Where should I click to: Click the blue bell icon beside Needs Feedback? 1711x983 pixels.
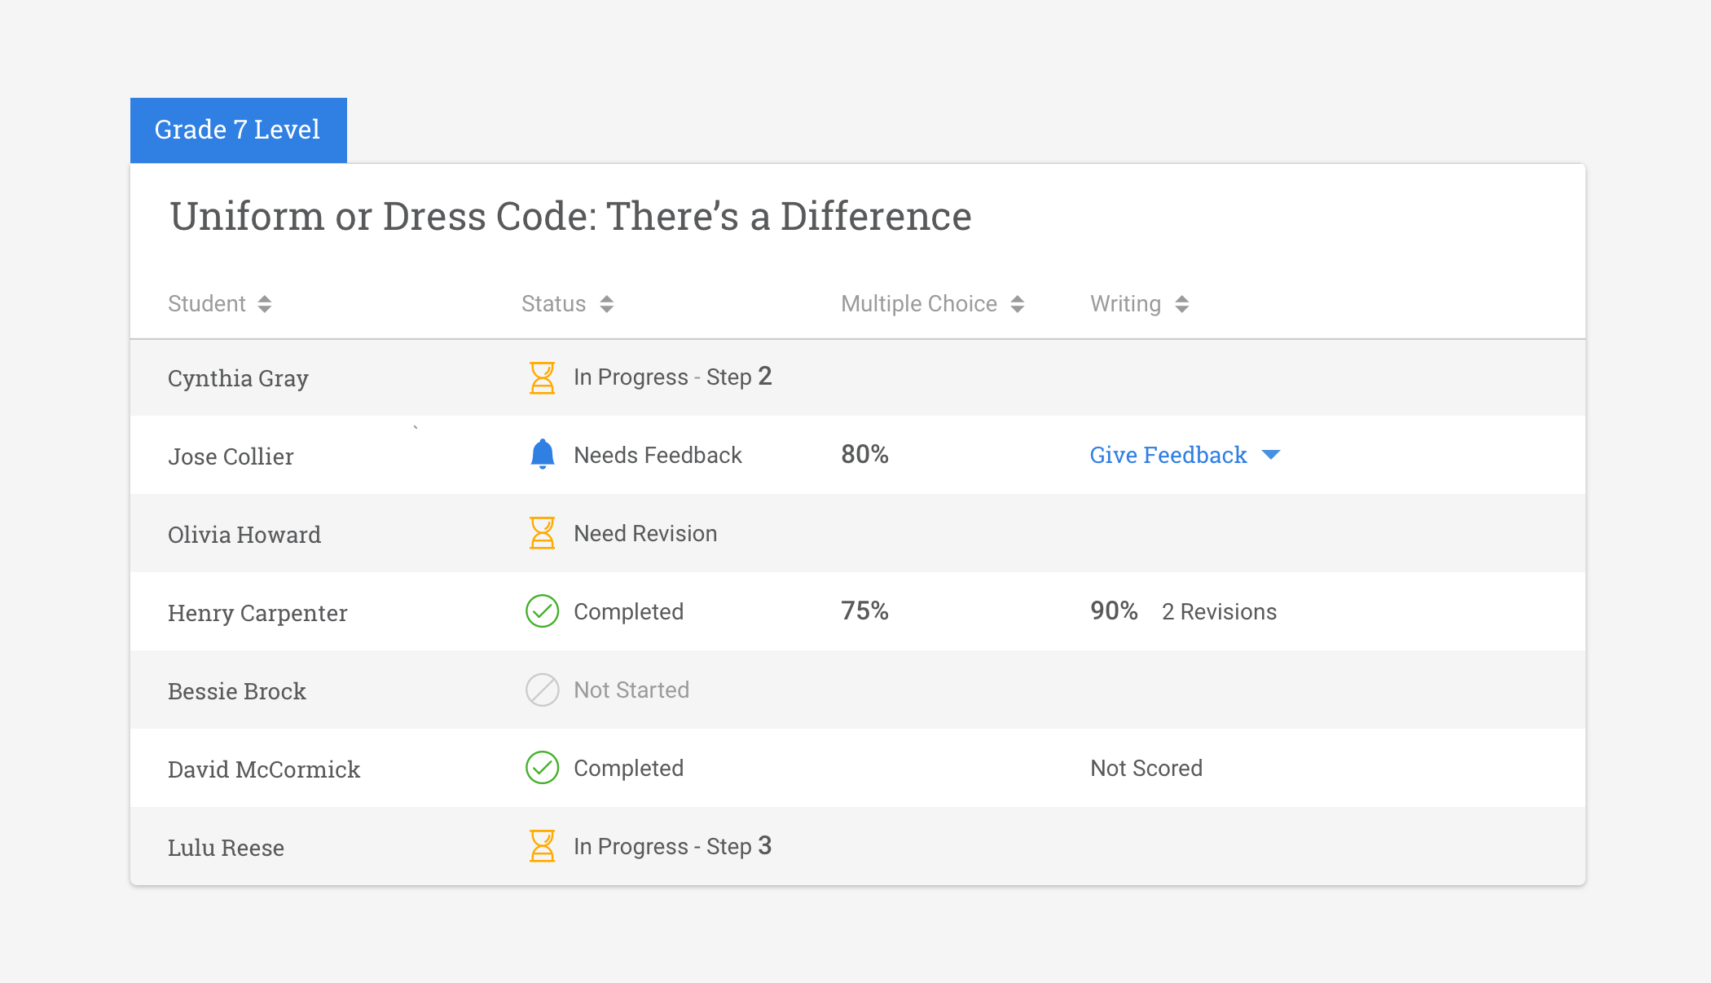point(542,454)
